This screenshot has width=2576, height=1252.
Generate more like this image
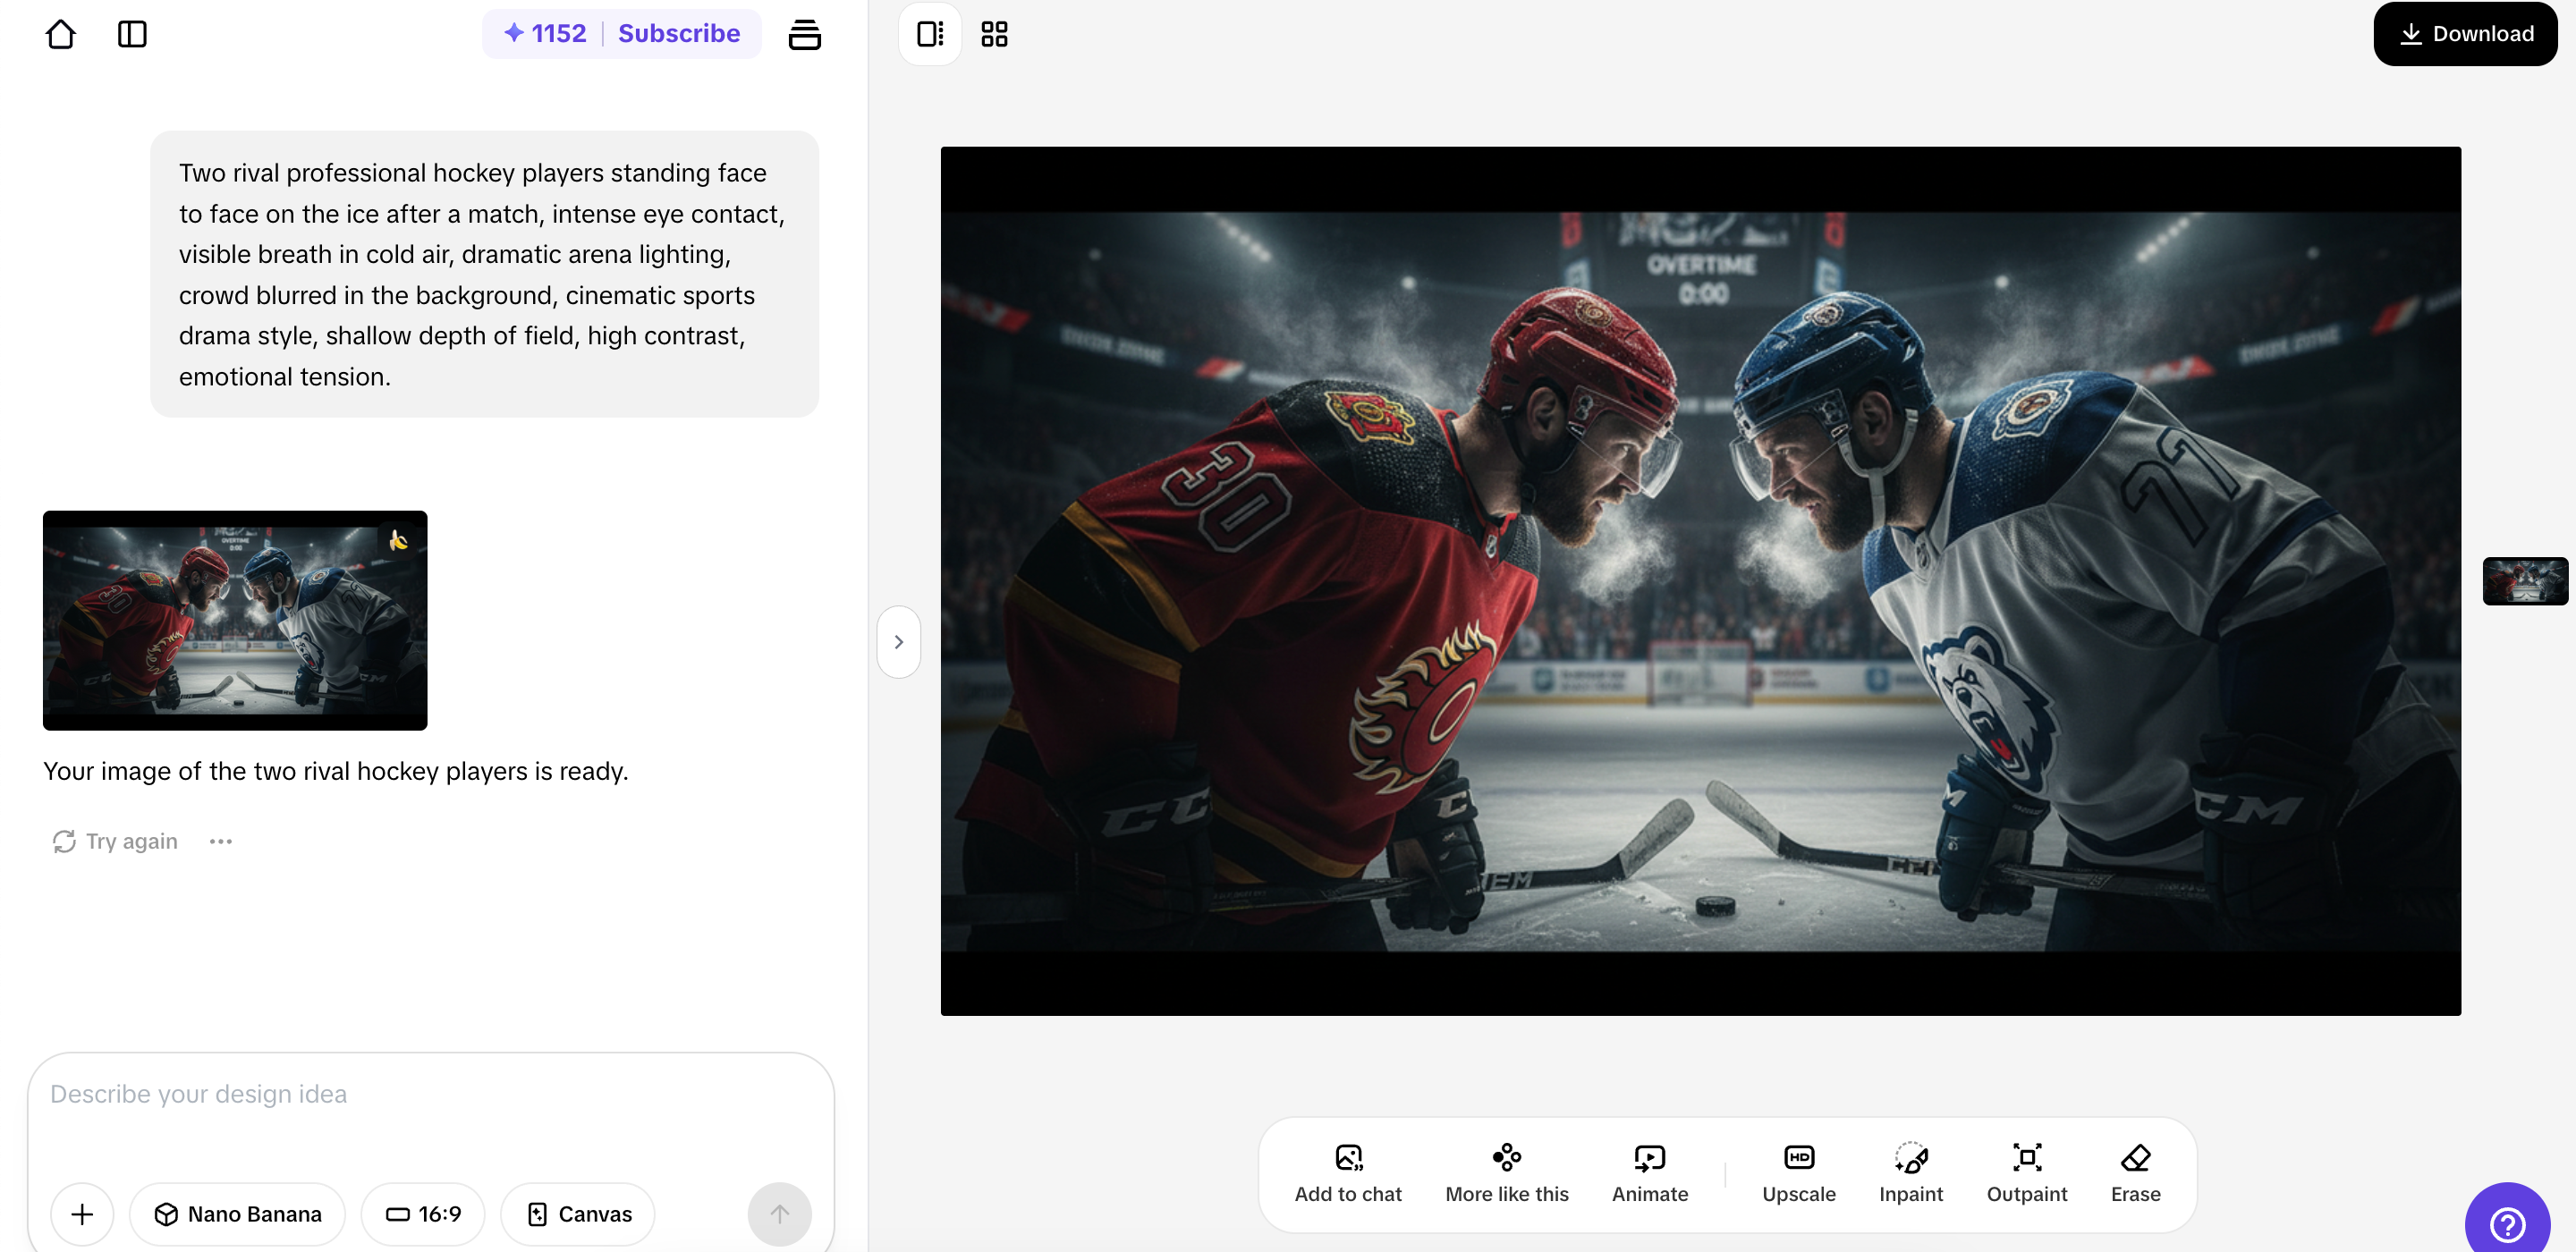[x=1506, y=1173]
